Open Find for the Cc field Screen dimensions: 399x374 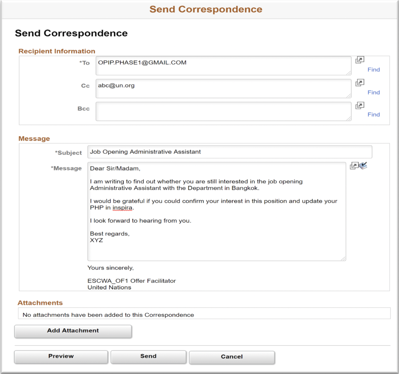pyautogui.click(x=373, y=92)
